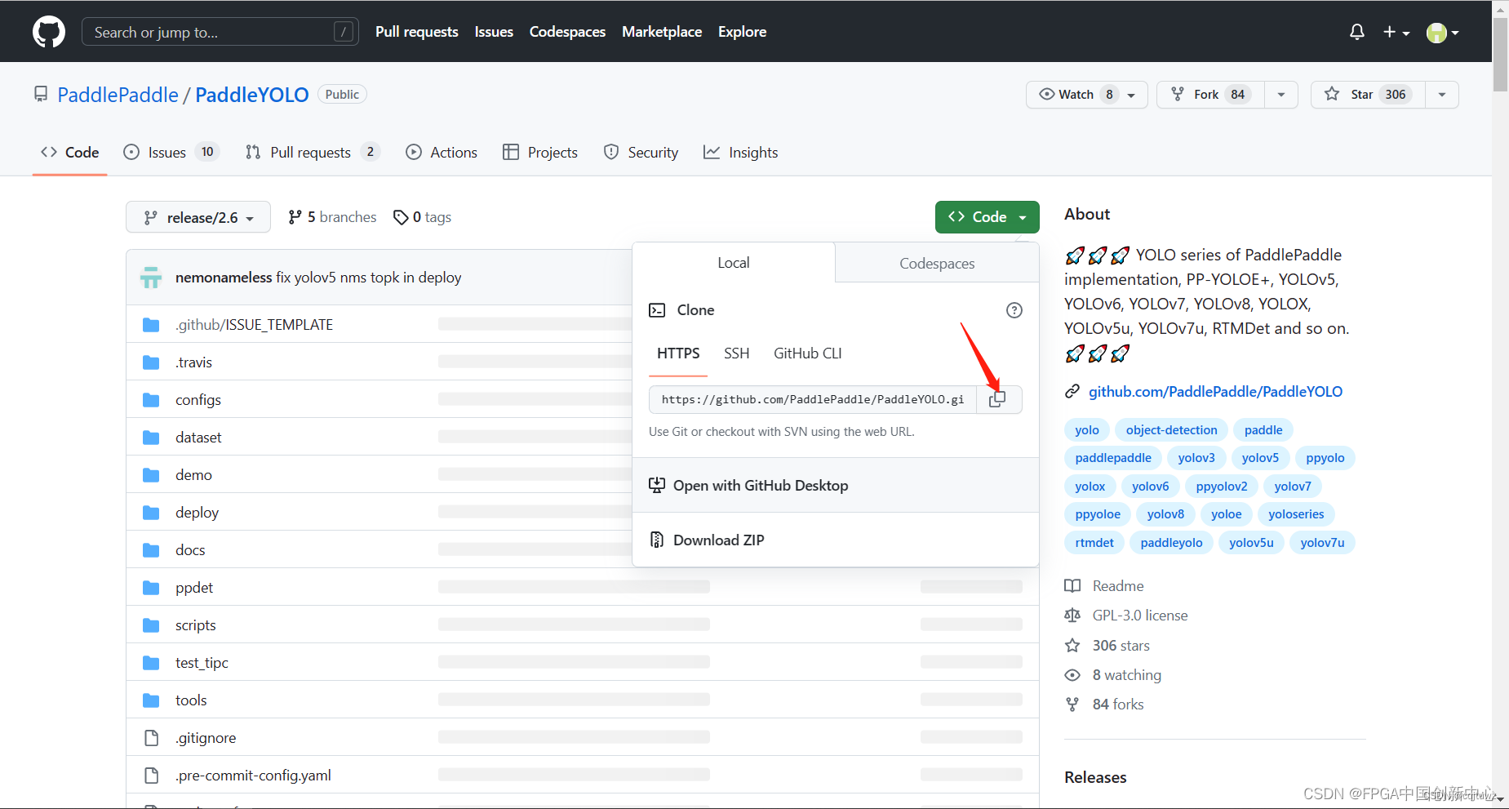The width and height of the screenshot is (1509, 809).
Task: View the 5 branches link
Action: (332, 217)
